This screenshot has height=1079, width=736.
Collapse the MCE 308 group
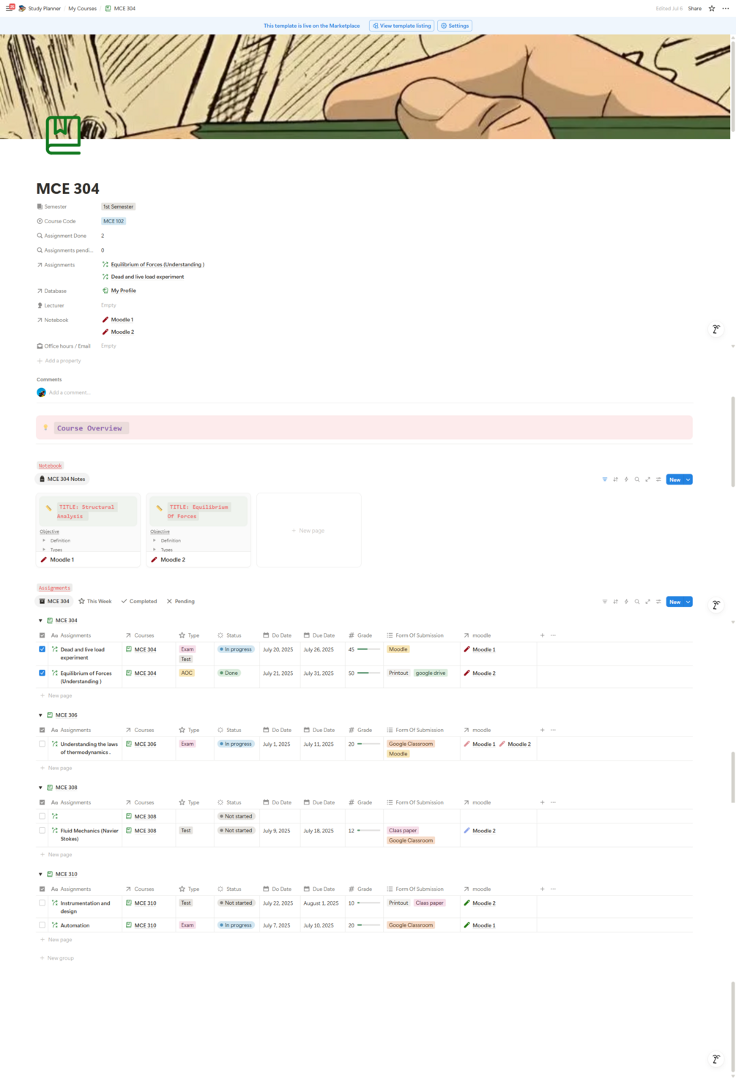point(40,788)
